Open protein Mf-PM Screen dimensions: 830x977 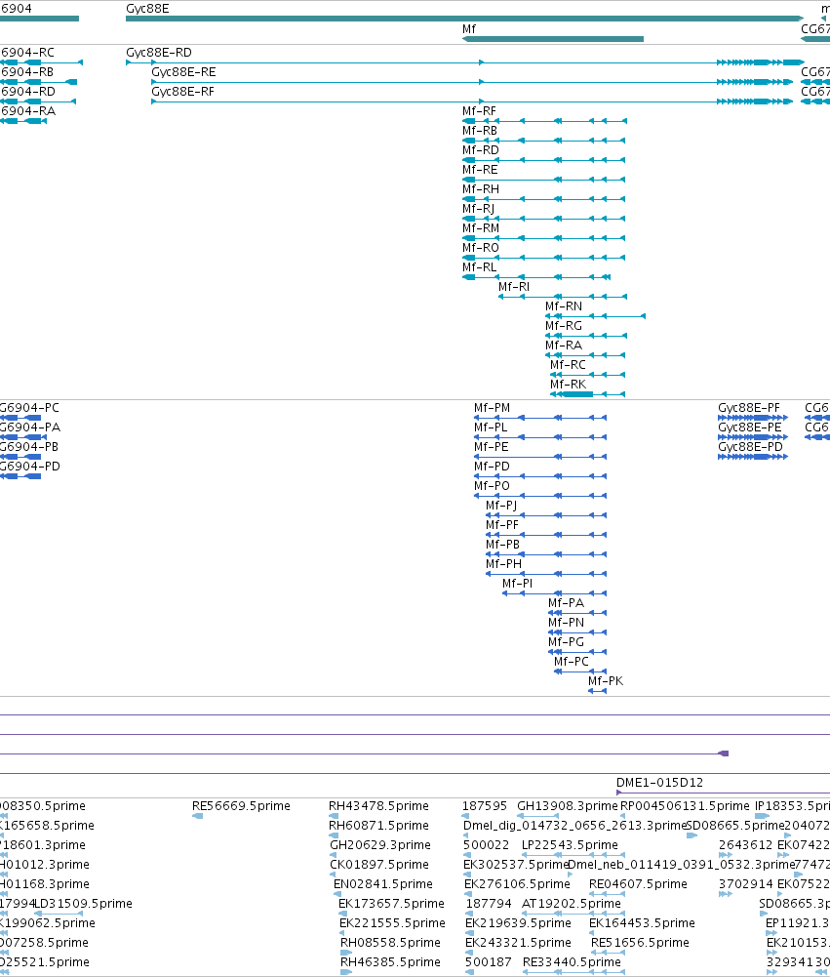pyautogui.click(x=492, y=408)
